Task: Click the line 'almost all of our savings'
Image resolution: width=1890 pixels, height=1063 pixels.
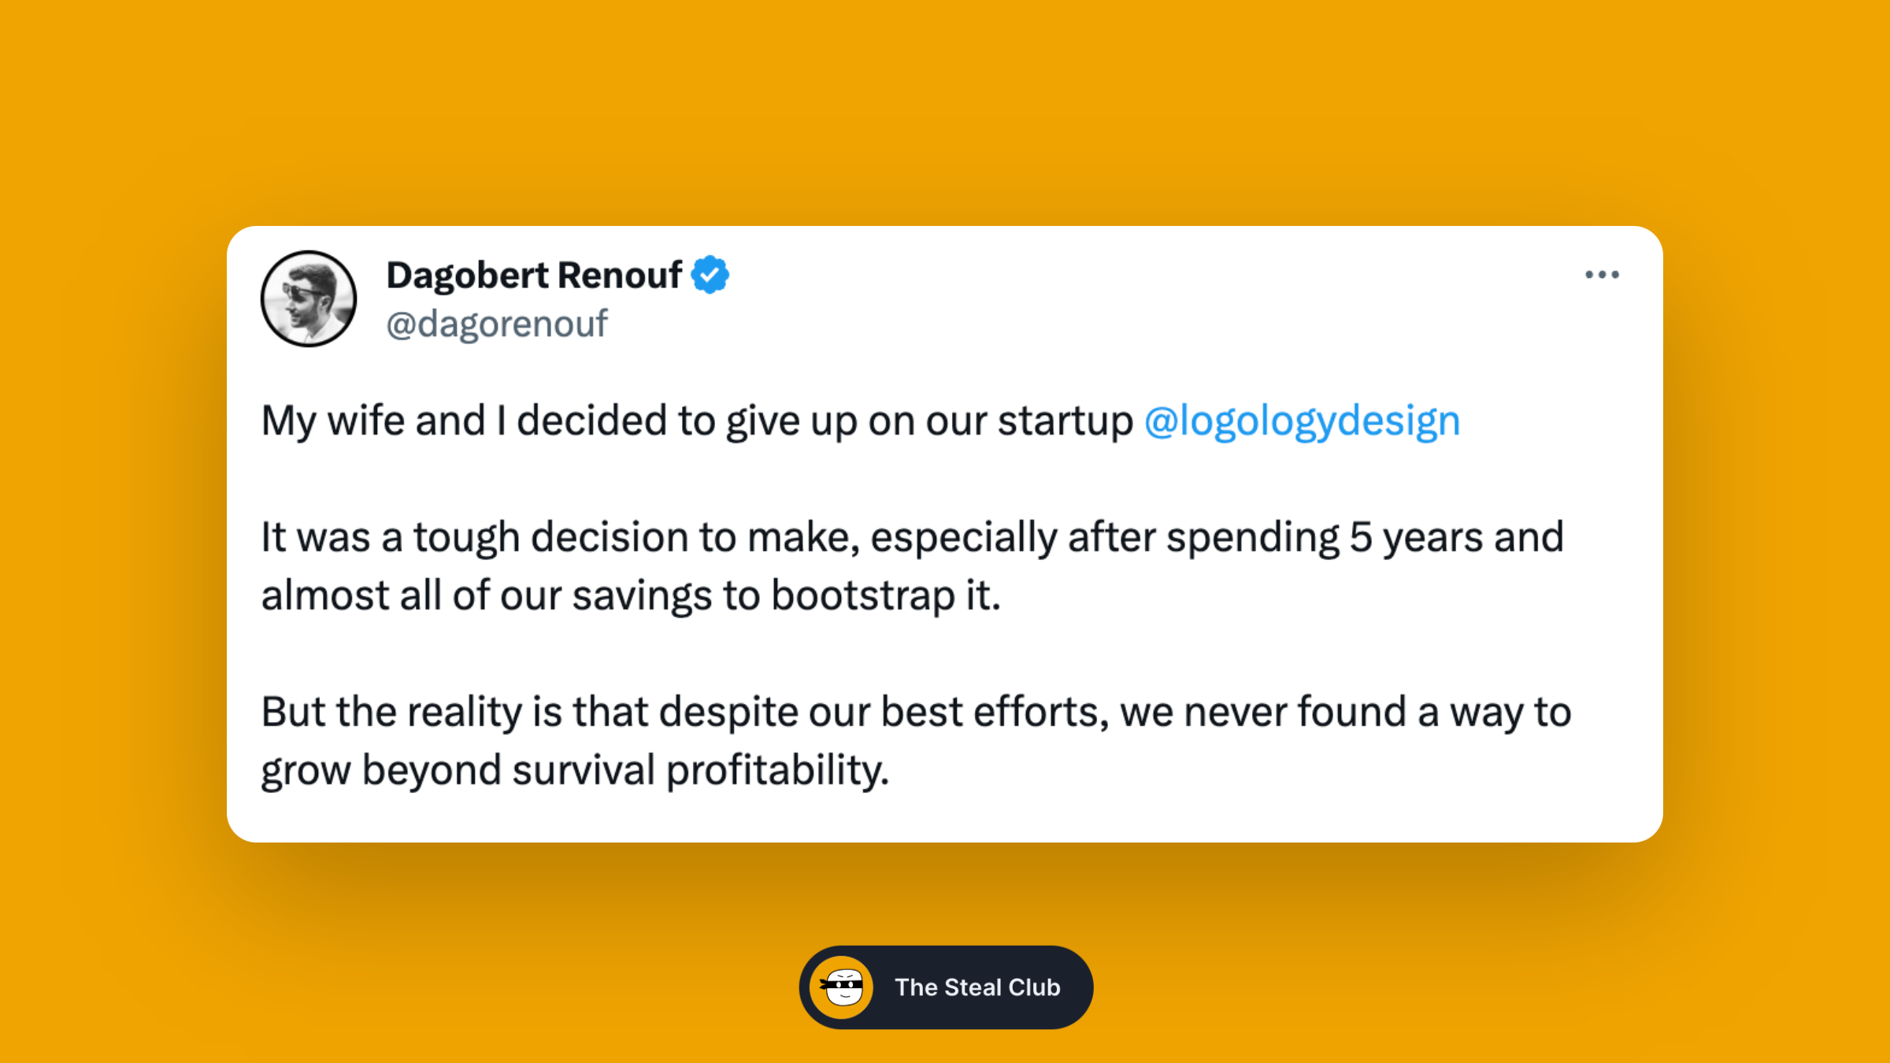Action: pyautogui.click(x=631, y=596)
